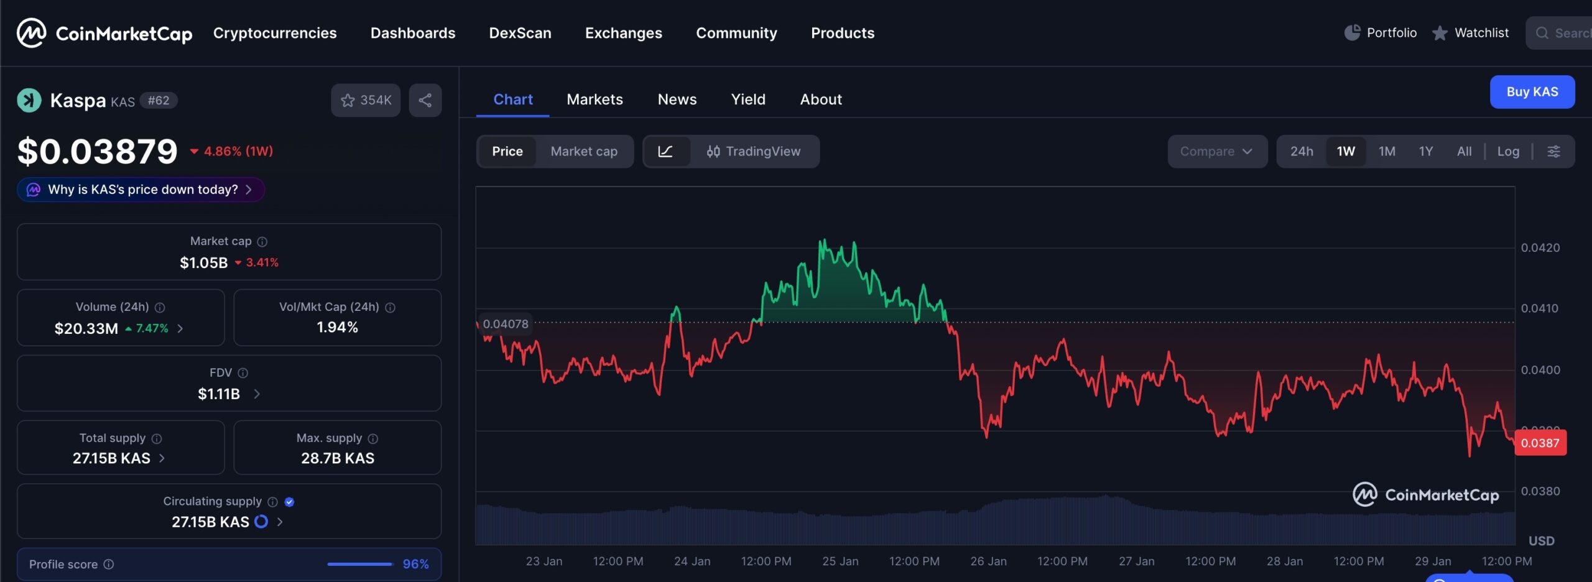The width and height of the screenshot is (1592, 582).
Task: Click the 96% profile score value
Action: (415, 564)
